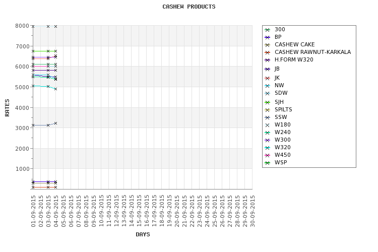Screen dimensions: 378x252
Task: Select NW in the legend
Action: (279, 85)
